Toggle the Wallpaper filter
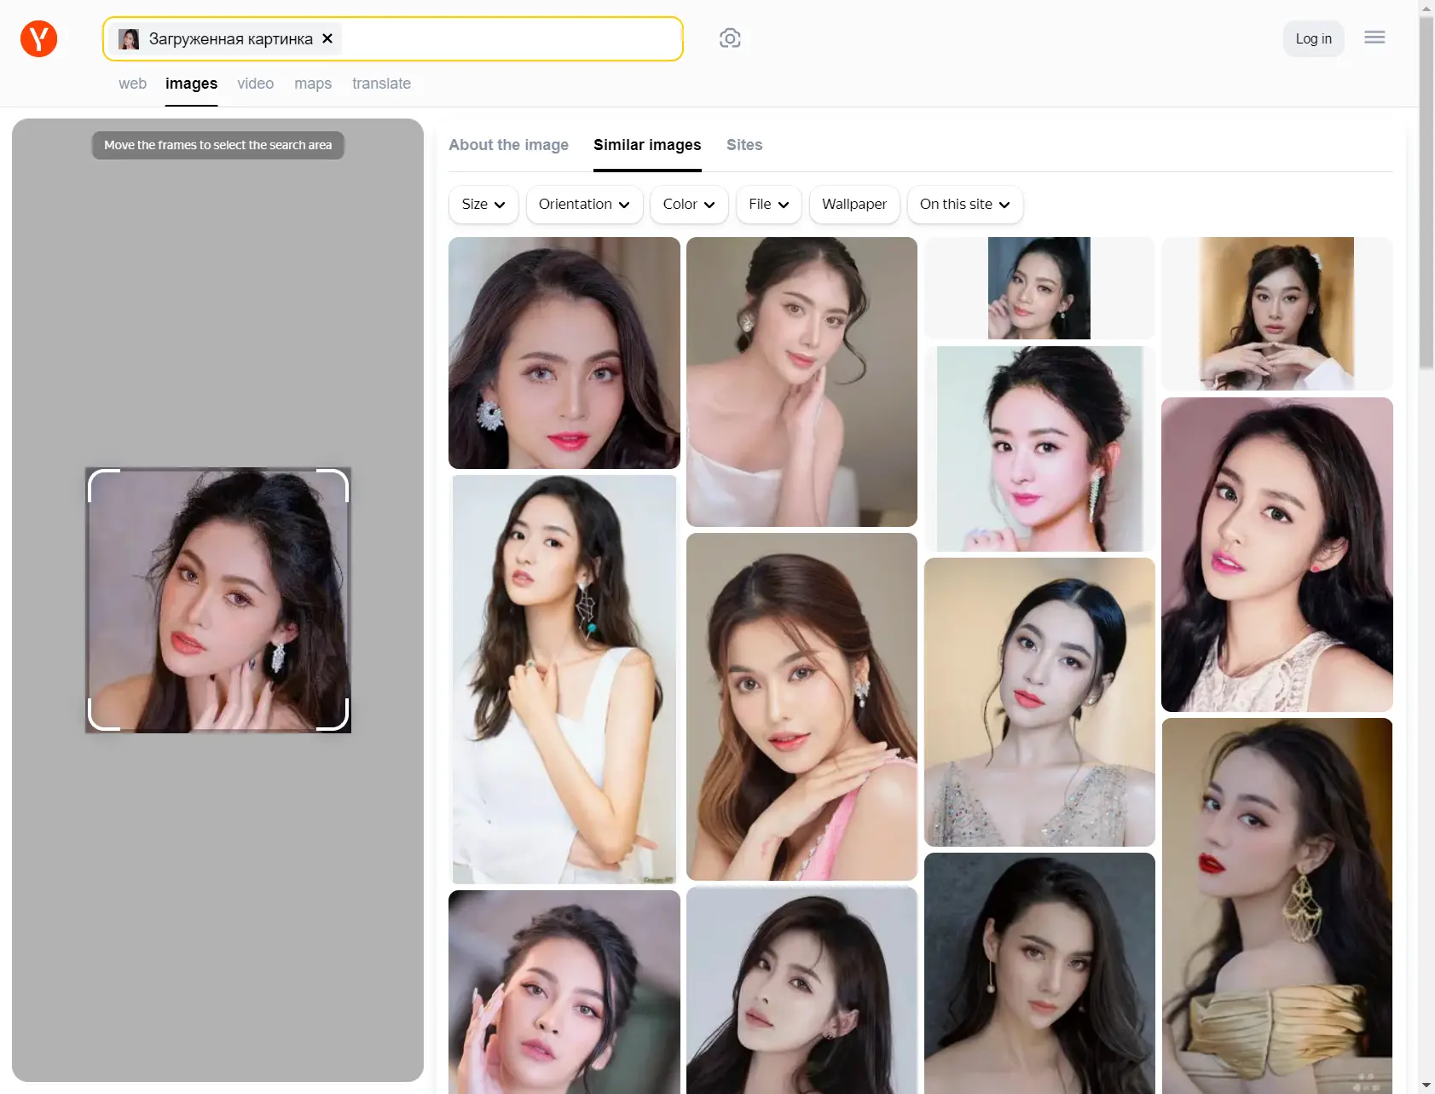The height and width of the screenshot is (1094, 1435). click(x=853, y=205)
